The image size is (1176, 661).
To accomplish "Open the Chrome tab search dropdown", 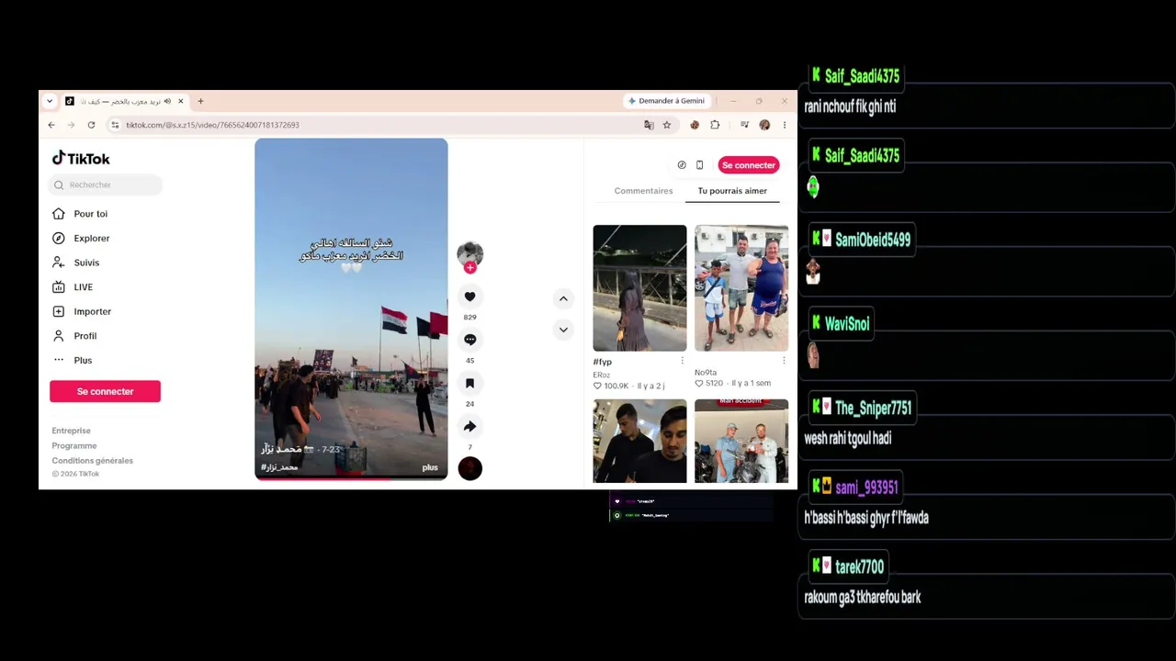I will (50, 101).
